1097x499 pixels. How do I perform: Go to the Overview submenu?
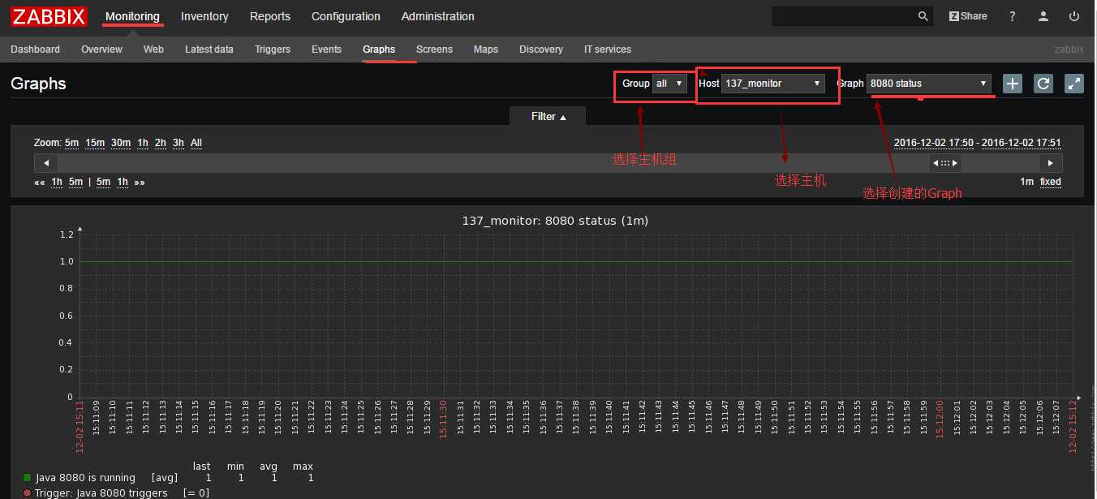pyautogui.click(x=101, y=49)
